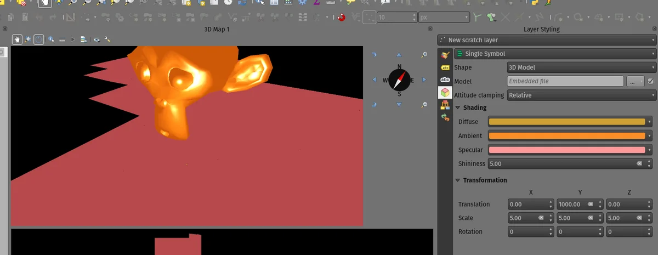Click the 3D map zoom in magnifier

pyautogui.click(x=424, y=55)
